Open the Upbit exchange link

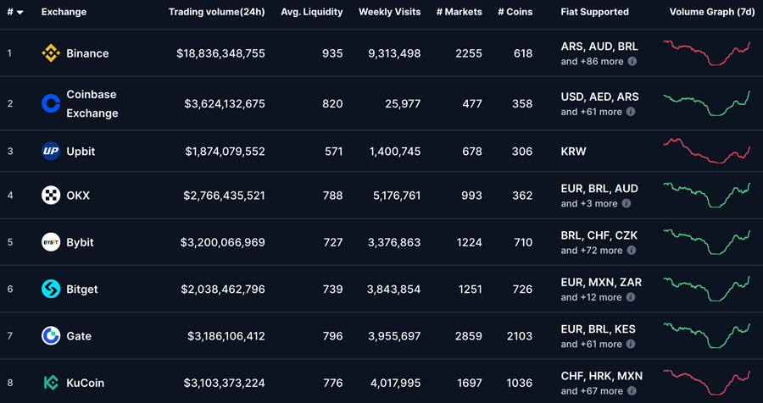pyautogui.click(x=81, y=152)
